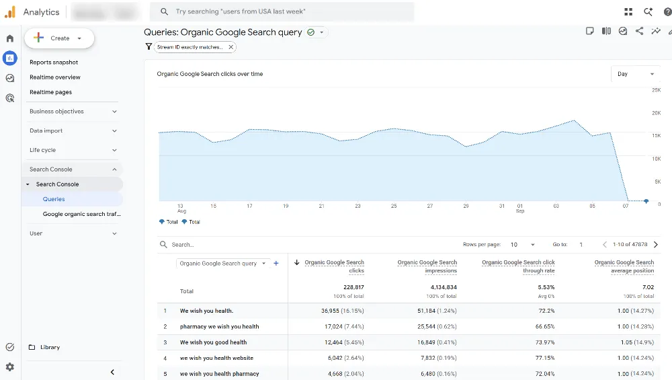This screenshot has width=672, height=380.
Task: Click the last data point on chart
Action: coord(646,200)
